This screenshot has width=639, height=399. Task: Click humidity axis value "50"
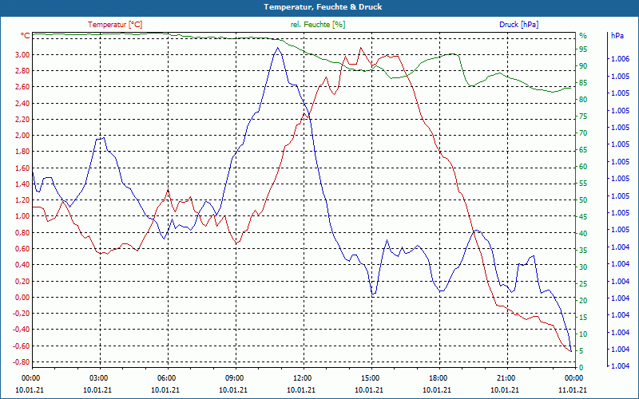tap(583, 200)
